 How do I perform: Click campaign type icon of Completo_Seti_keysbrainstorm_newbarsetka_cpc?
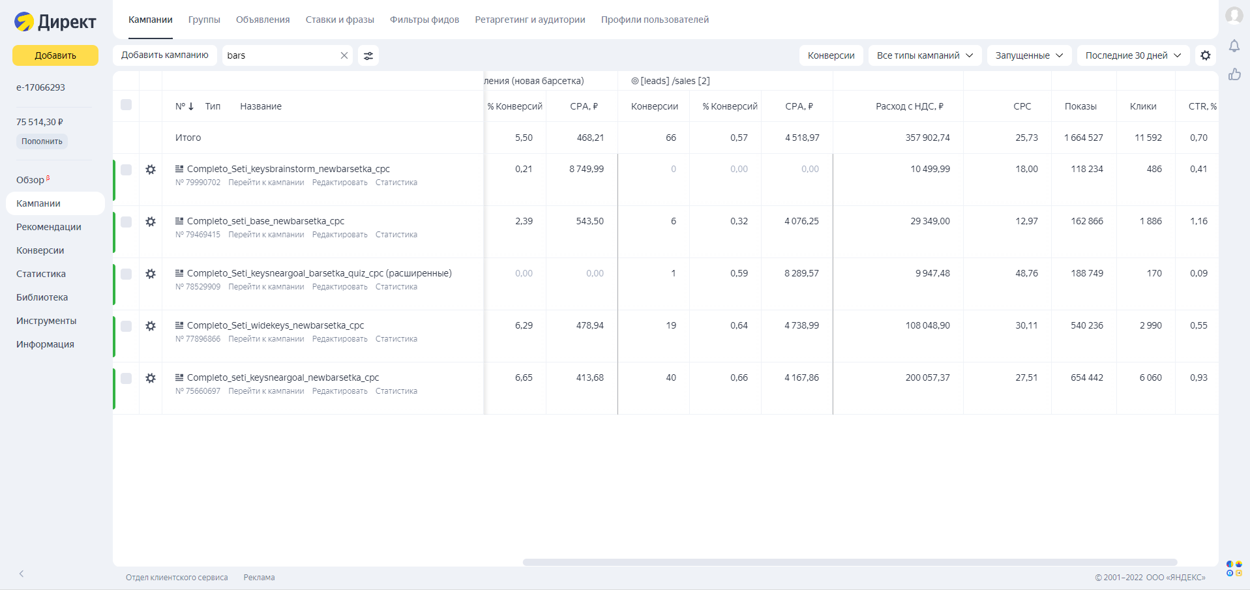[179, 169]
